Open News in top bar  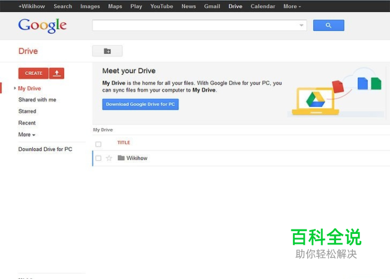coord(189,6)
